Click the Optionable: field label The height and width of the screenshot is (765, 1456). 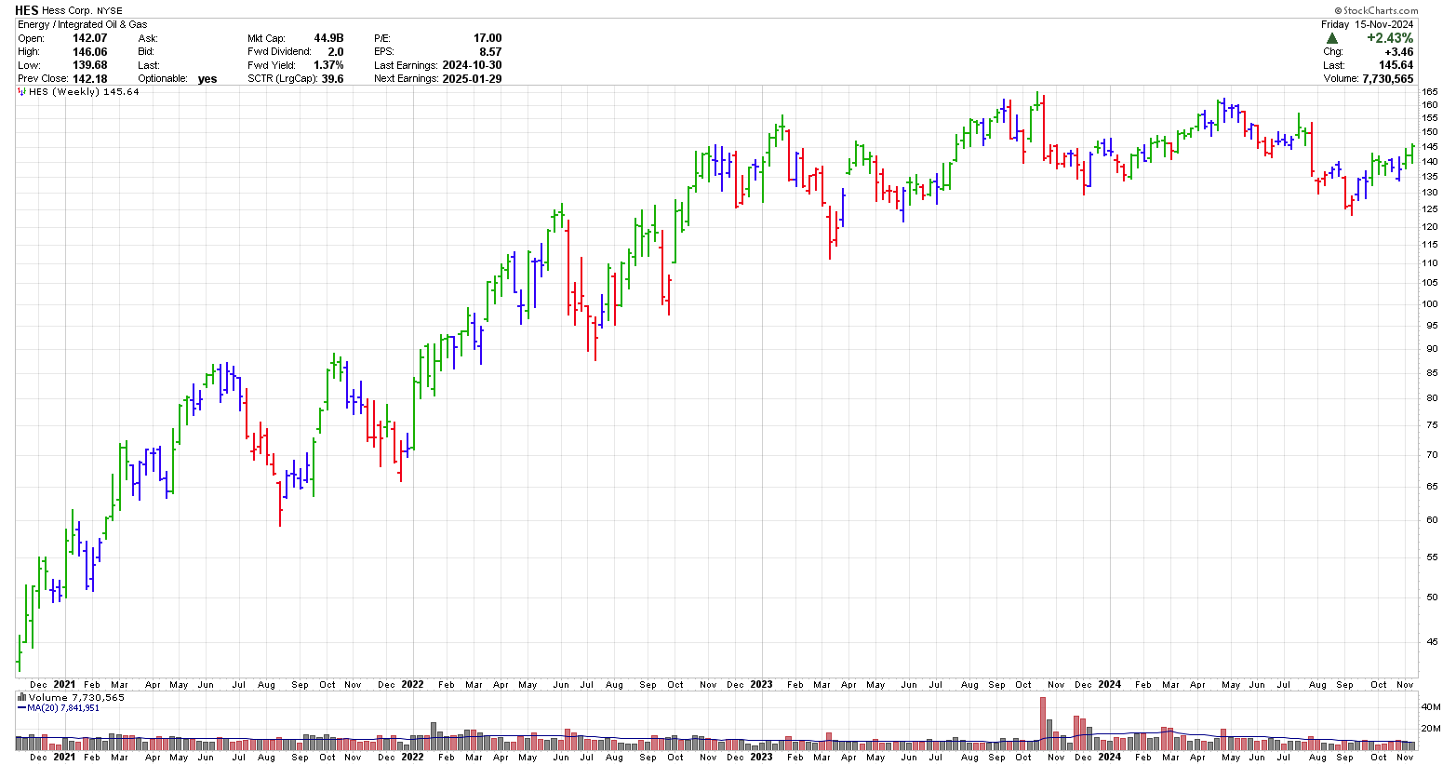163,79
